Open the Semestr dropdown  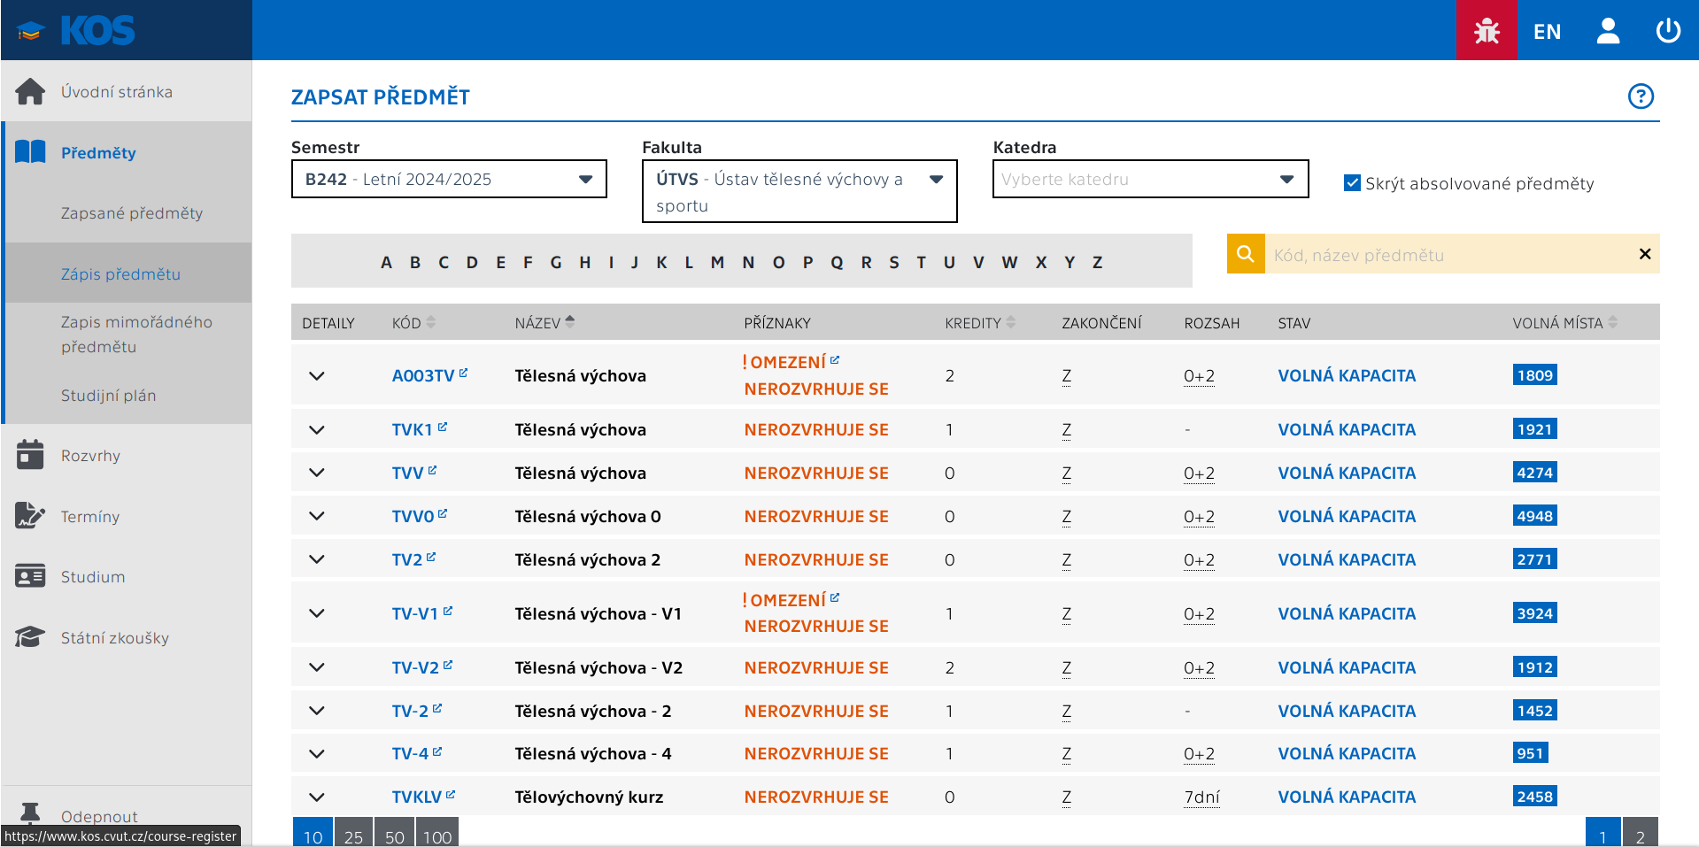point(449,179)
